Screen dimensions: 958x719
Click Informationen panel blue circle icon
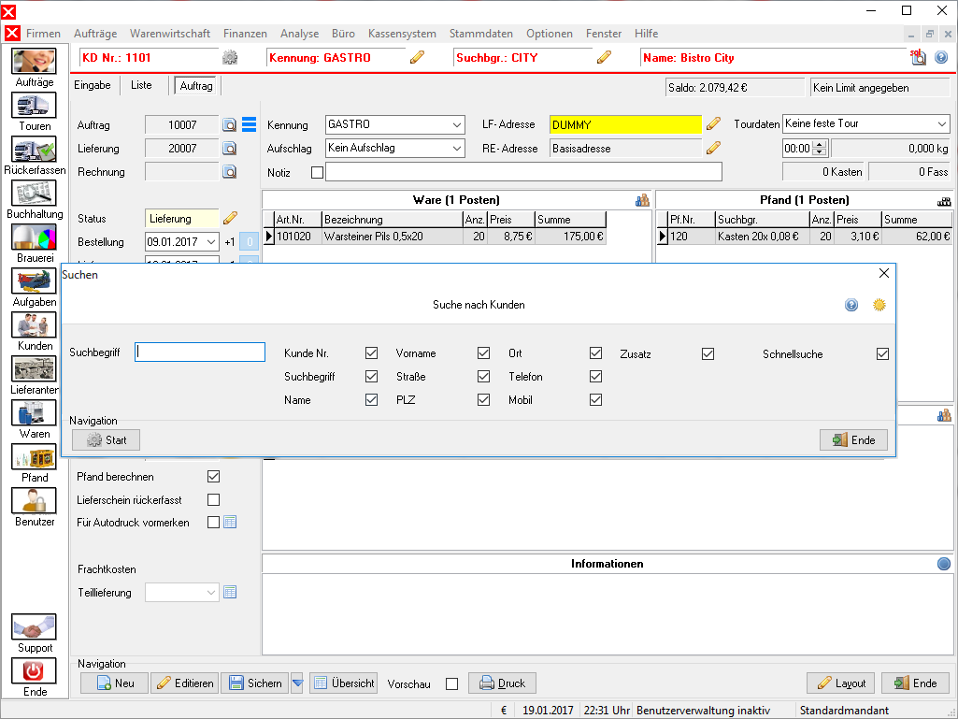pyautogui.click(x=944, y=564)
